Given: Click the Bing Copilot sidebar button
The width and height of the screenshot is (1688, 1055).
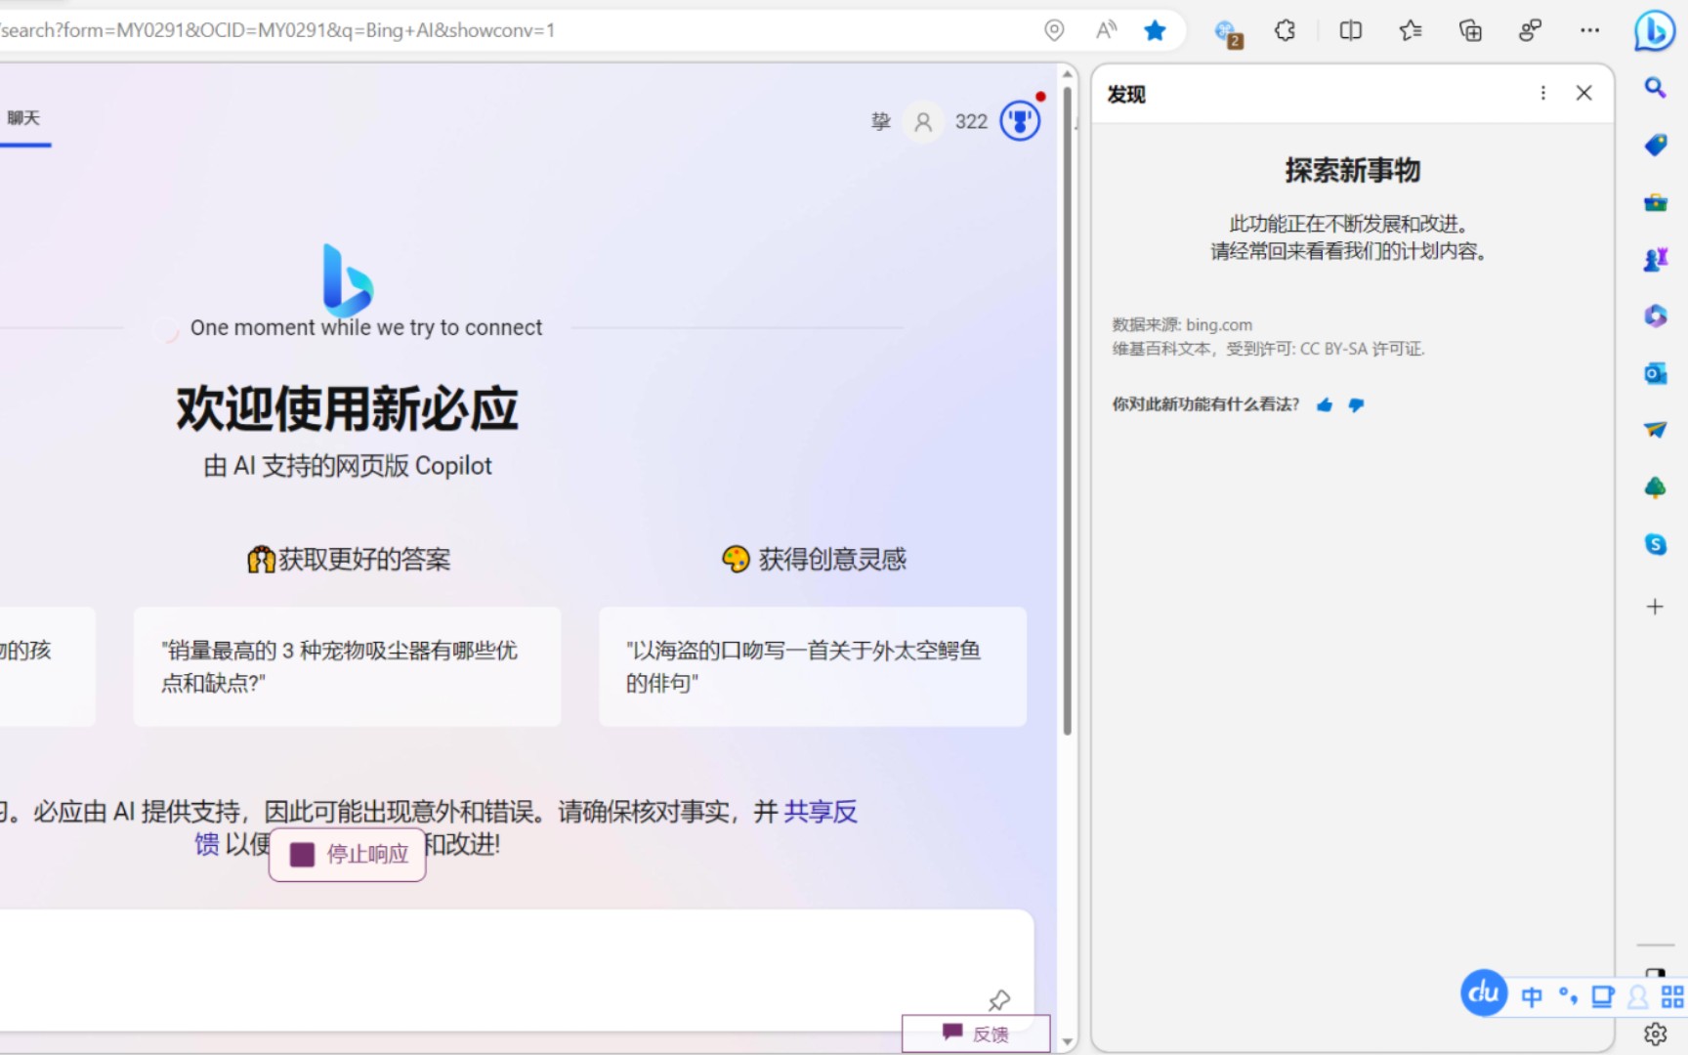Looking at the screenshot, I should click(x=1655, y=30).
